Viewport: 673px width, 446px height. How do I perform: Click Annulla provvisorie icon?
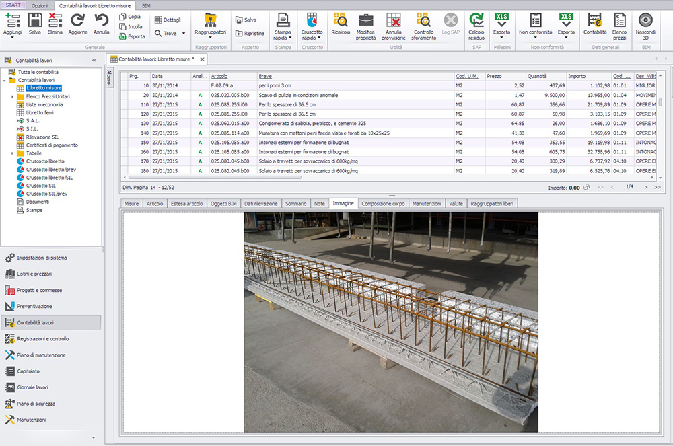tap(393, 20)
